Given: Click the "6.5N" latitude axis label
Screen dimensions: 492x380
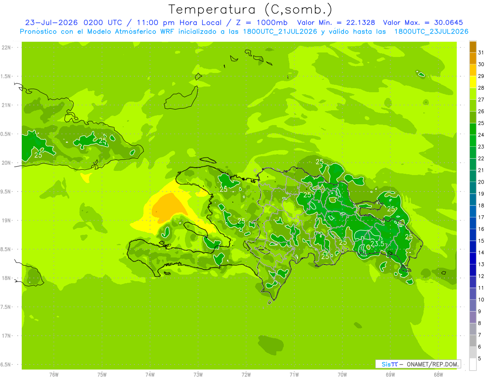Looking at the screenshot, I should pos(6,365).
